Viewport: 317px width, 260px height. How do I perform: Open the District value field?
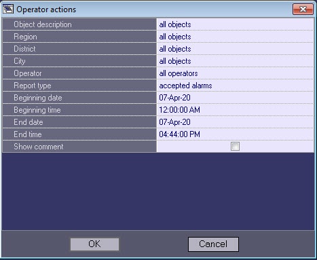pos(235,49)
